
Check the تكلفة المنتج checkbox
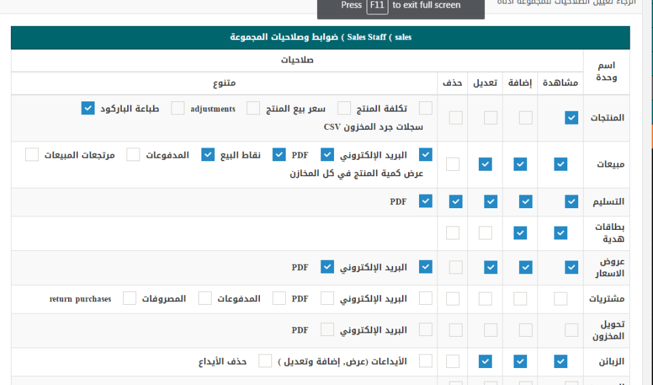pyautogui.click(x=425, y=108)
